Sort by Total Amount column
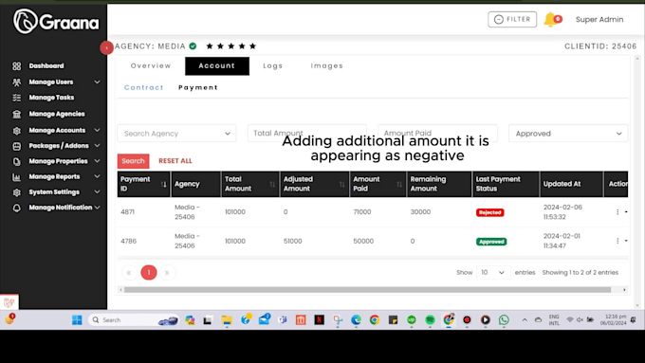Viewport: 645px width, 363px height. (272, 184)
